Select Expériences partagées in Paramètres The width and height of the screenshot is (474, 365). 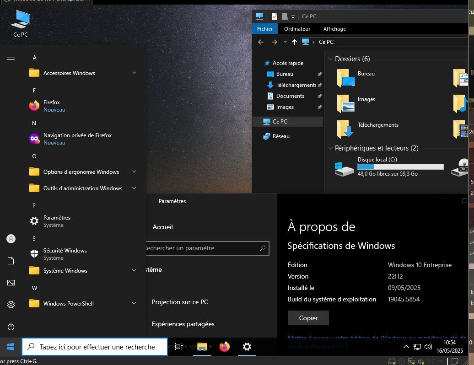pyautogui.click(x=183, y=324)
